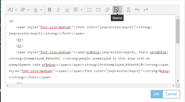Redo the last edit
Screen dimensions: 185x102
click(146, 10)
